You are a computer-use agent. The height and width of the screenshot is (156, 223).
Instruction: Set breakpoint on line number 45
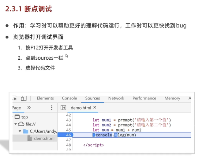68,130
